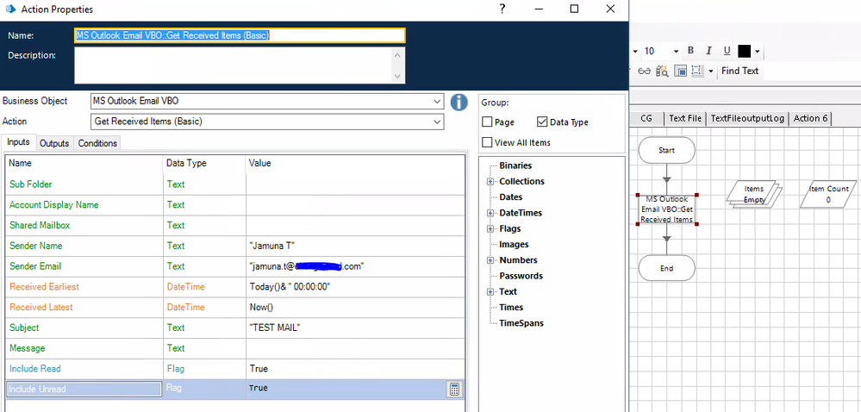Select the Dates tree item
Screen dimensions: 861x412
pyautogui.click(x=511, y=197)
